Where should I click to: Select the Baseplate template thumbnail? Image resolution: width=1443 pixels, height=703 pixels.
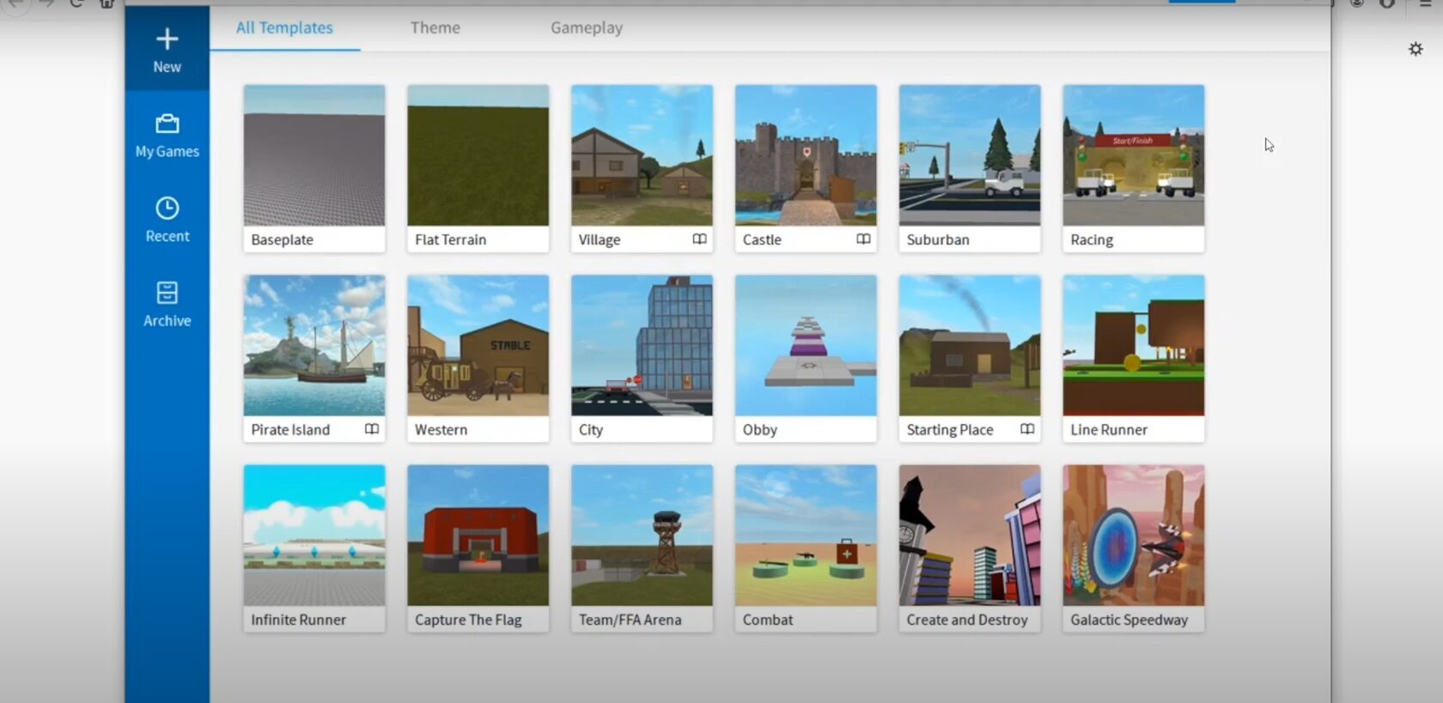(314, 155)
